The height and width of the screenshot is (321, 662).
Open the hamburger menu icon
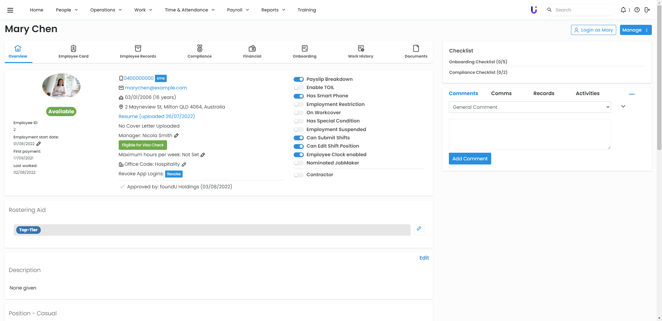[x=10, y=10]
